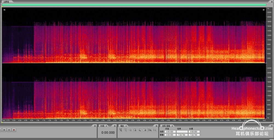Click 2:10 on the time ruler
274x140 pixels.
click(x=79, y=120)
